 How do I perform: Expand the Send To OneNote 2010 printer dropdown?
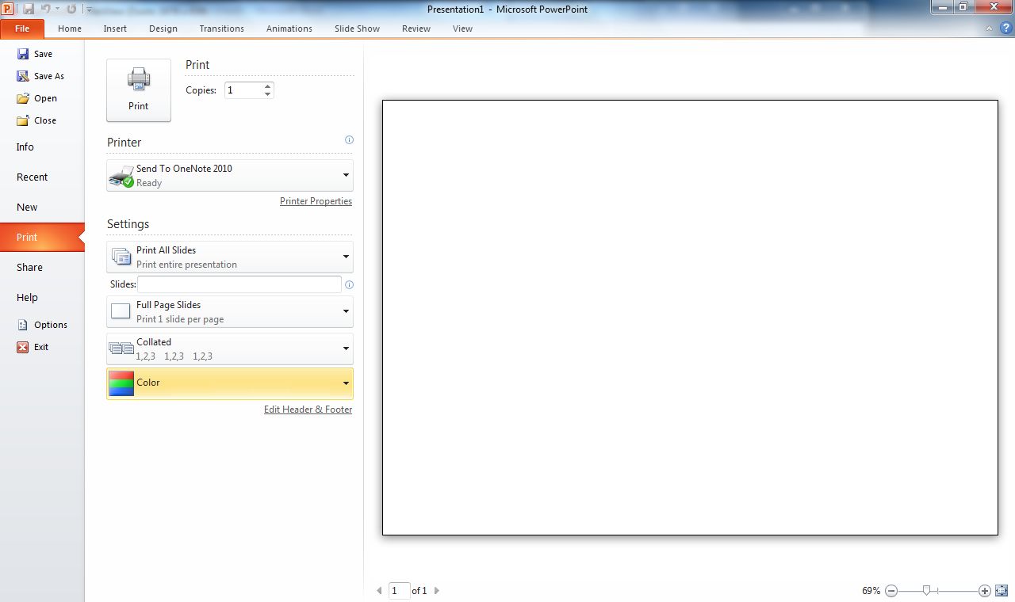click(346, 175)
